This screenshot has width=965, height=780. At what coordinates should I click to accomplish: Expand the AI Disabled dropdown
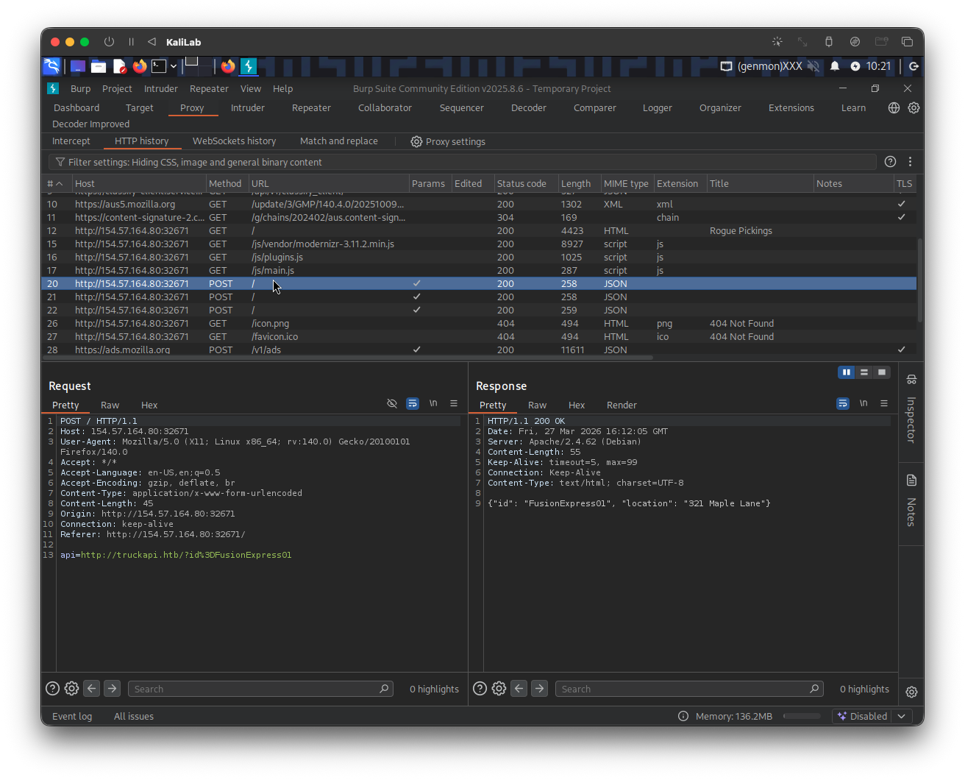902,716
